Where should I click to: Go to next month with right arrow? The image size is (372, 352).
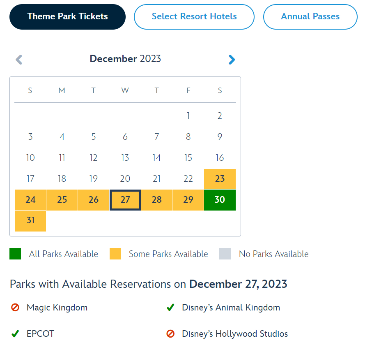(232, 60)
